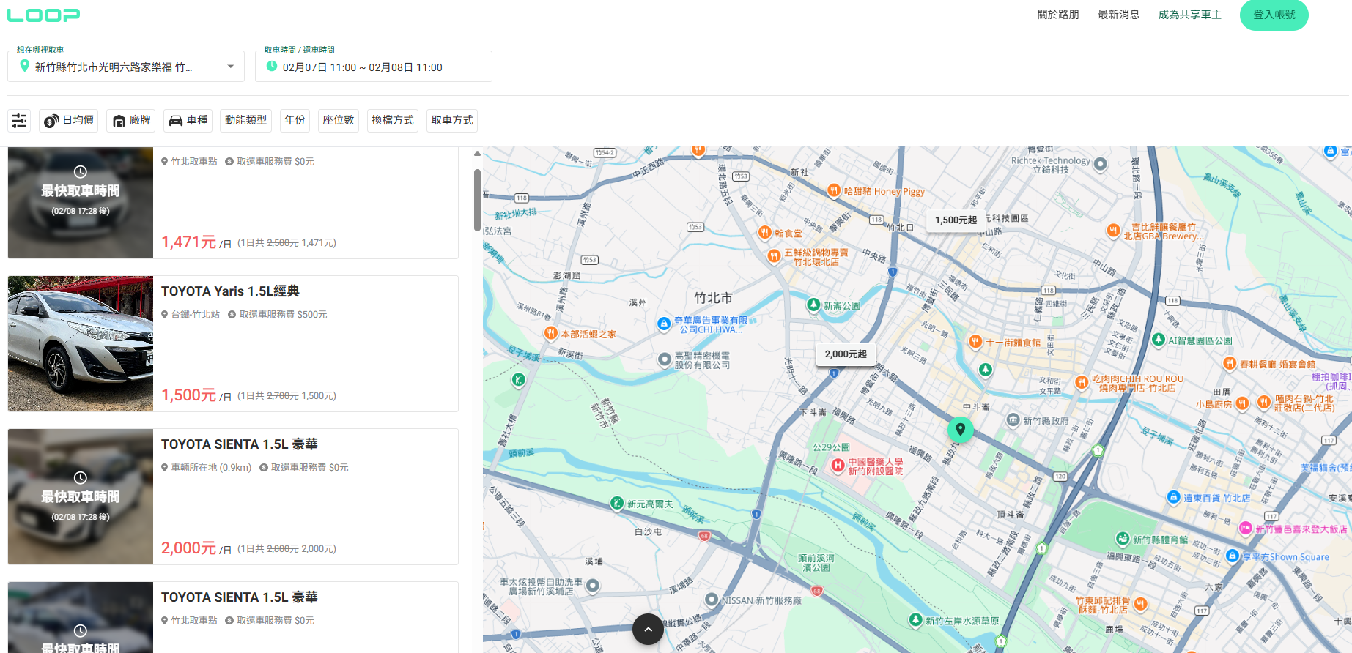This screenshot has width=1352, height=653.
Task: Click the 1,500元 price on Yaris card
Action: pos(188,395)
